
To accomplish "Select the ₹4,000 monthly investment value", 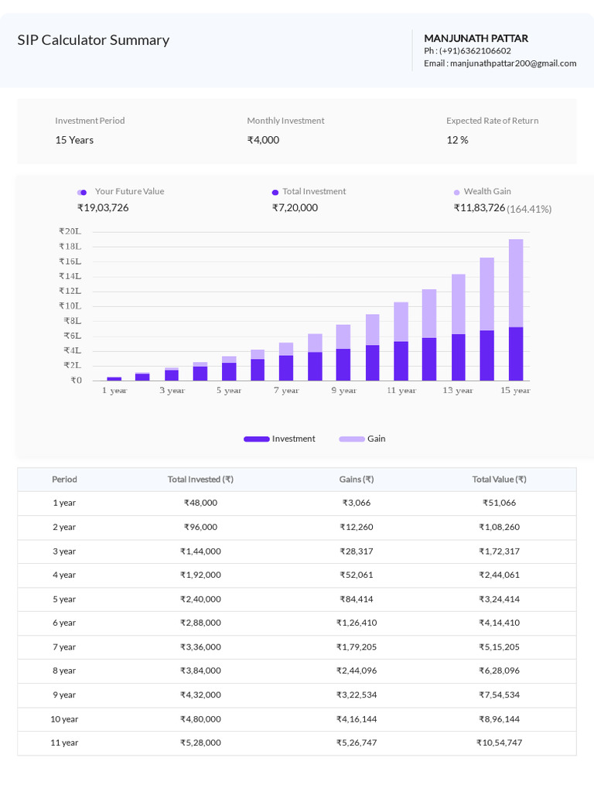I will point(263,140).
